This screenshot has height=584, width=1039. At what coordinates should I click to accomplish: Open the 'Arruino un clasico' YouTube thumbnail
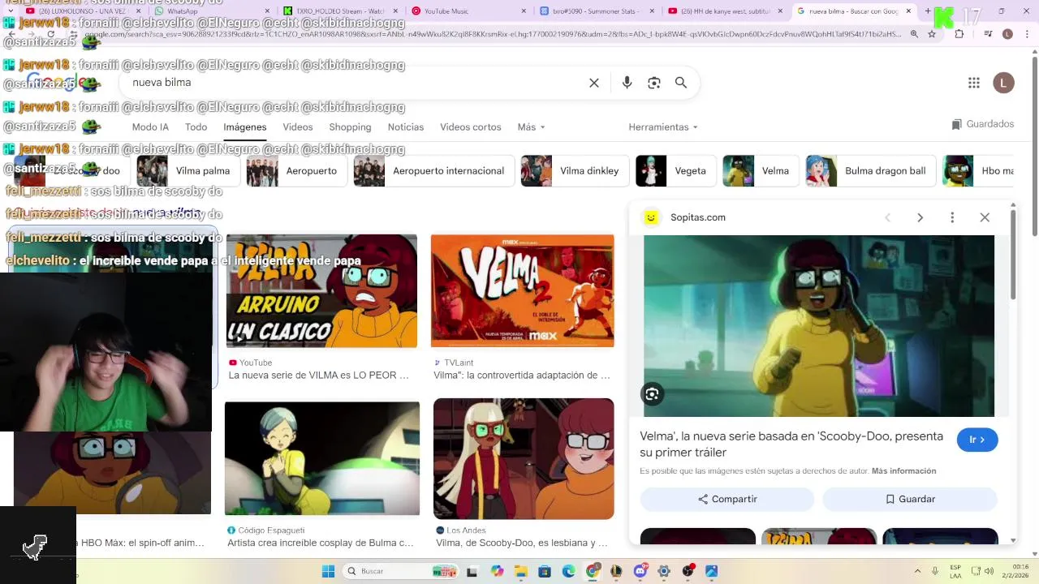point(321,291)
